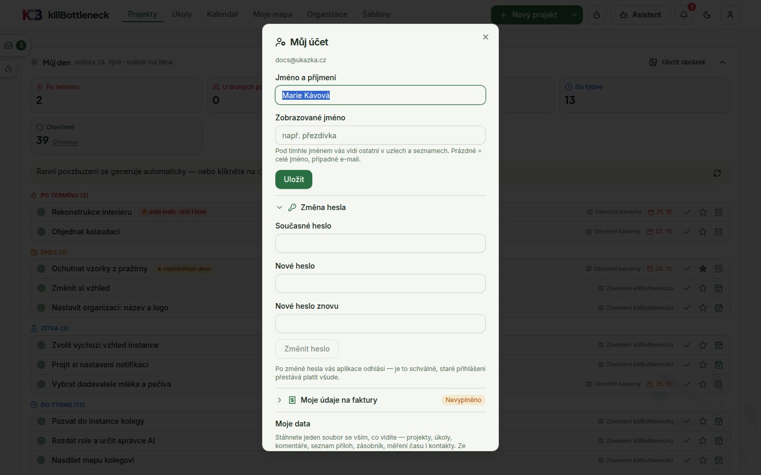Save name with Uložit button

pyautogui.click(x=294, y=179)
